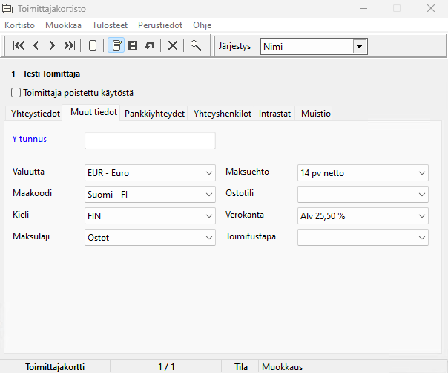Jump to the last supplier record
The width and height of the screenshot is (448, 373).
(x=70, y=45)
